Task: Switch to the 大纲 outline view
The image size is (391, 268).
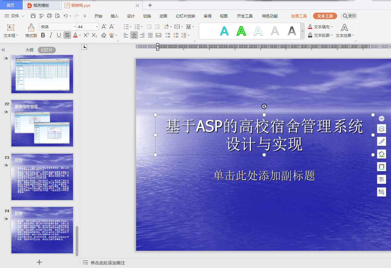Action: pyautogui.click(x=30, y=50)
